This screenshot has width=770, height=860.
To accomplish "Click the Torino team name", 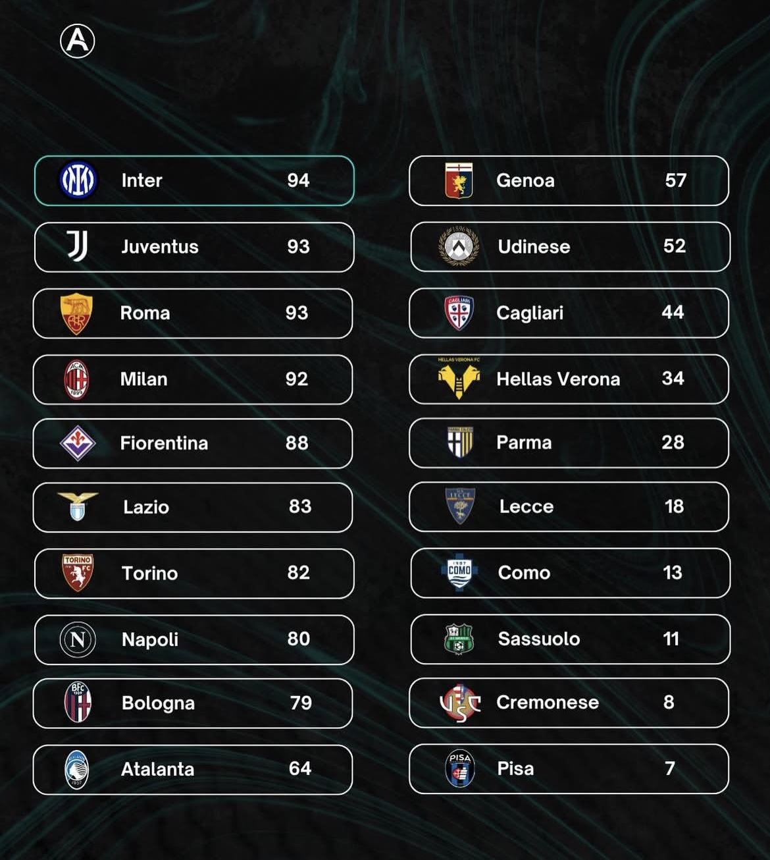I will [149, 574].
